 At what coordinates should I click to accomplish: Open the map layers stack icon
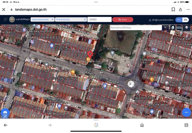[187, 27]
